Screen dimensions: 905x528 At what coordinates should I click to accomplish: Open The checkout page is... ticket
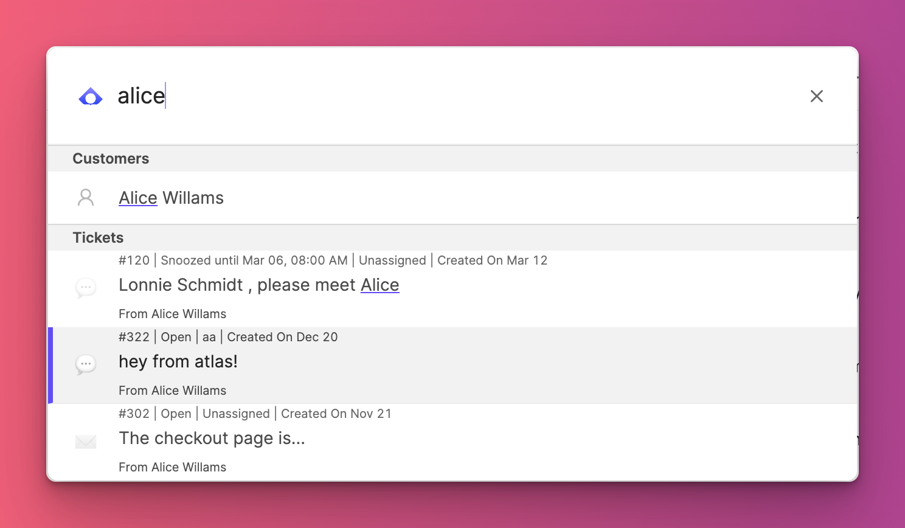[x=452, y=442]
